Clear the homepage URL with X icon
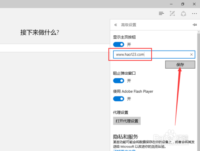Viewport: 200px width, 151px height. click(x=191, y=55)
